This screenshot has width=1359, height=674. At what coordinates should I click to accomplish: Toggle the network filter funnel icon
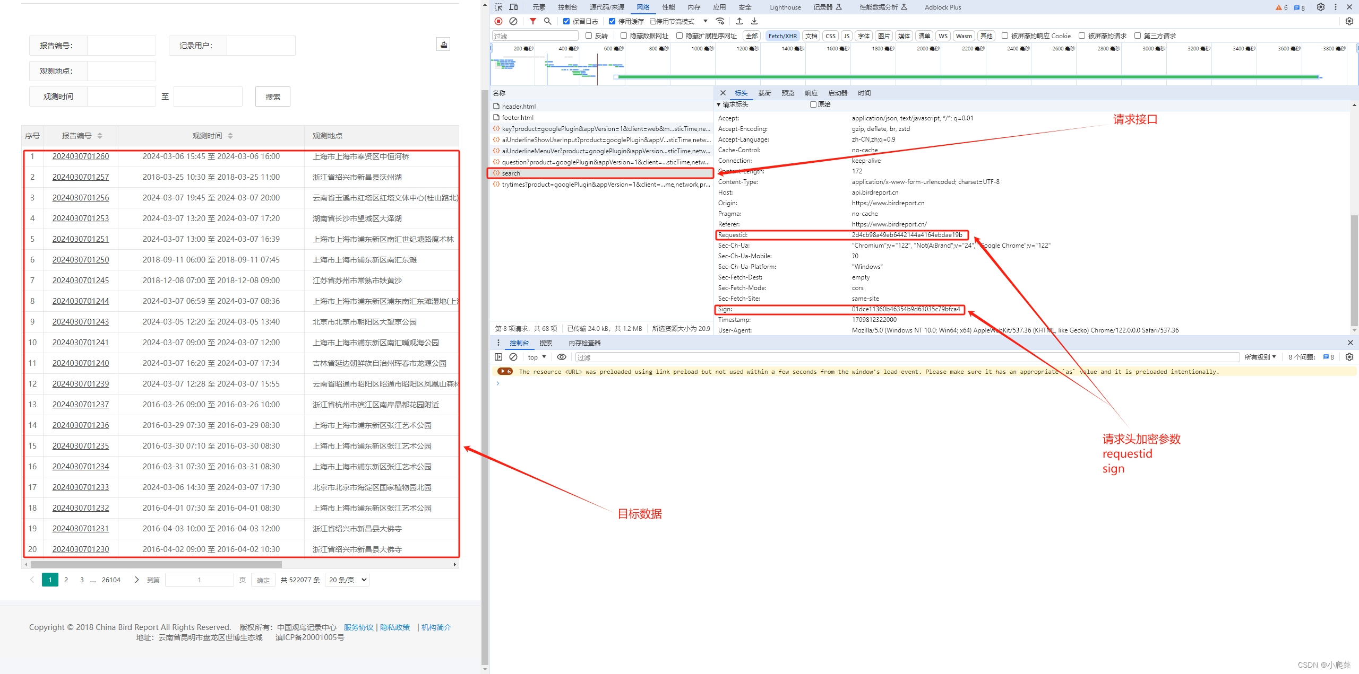[x=532, y=21]
